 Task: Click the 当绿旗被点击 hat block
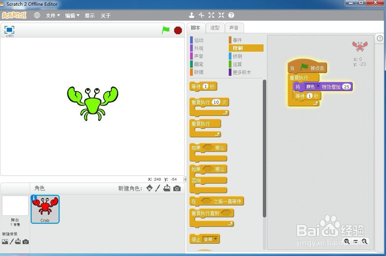pos(307,66)
